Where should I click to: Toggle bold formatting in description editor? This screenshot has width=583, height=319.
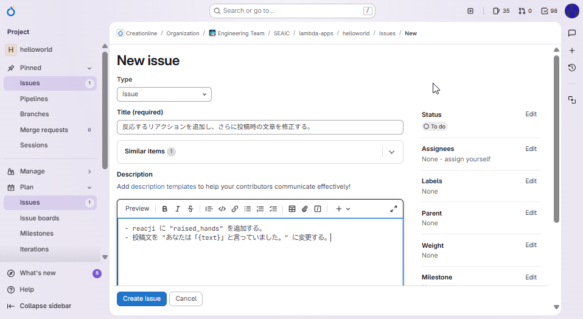165,209
